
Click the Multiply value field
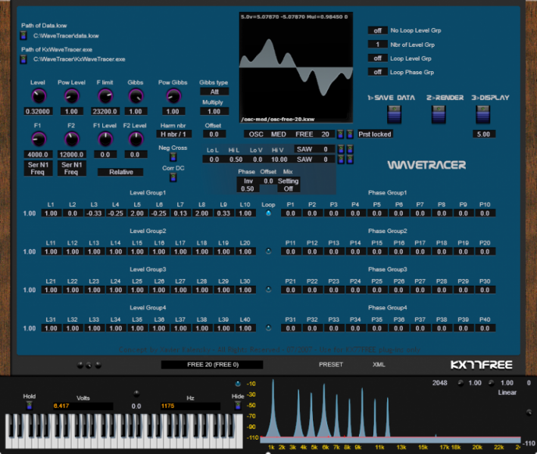click(x=214, y=111)
